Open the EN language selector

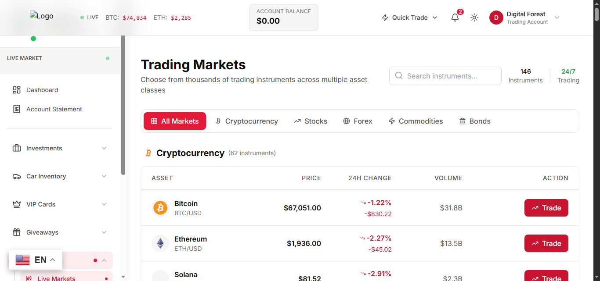point(36,260)
